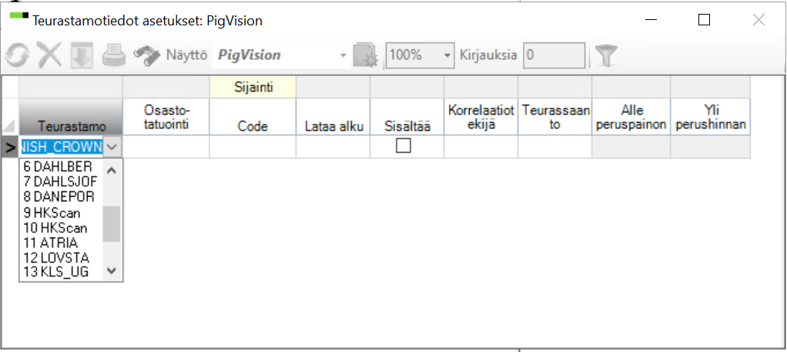Viewport: 787px width, 352px height.
Task: Tick the Sisältää checkbox
Action: pos(404,146)
